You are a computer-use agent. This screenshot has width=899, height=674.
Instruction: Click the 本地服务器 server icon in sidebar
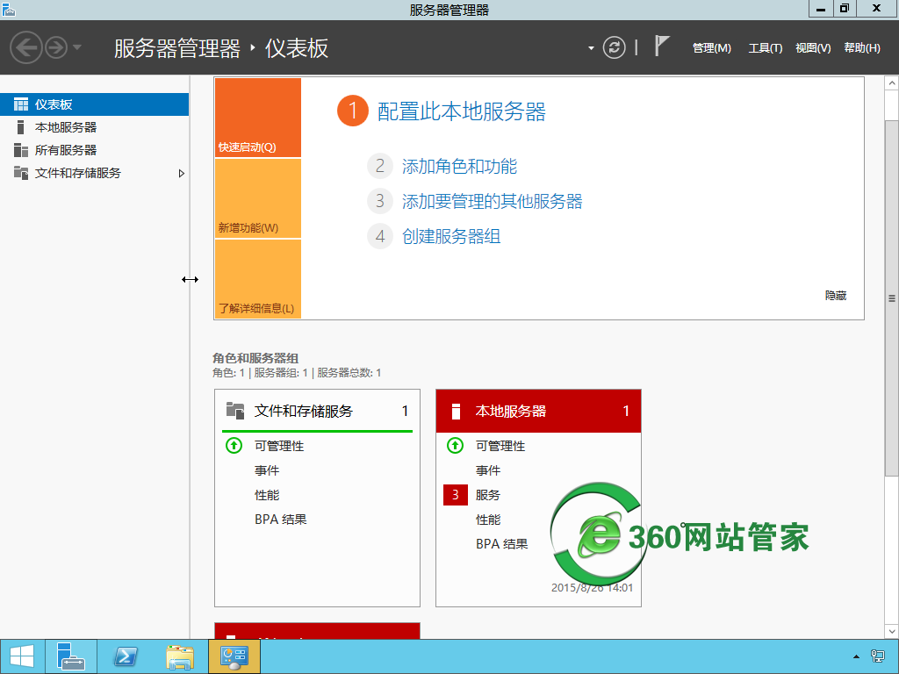[21, 127]
